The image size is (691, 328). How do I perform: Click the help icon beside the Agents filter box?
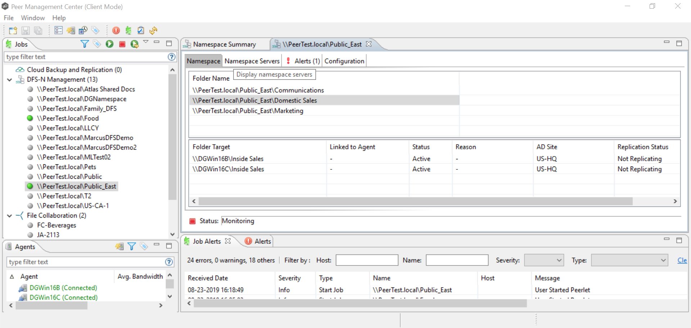coord(169,262)
